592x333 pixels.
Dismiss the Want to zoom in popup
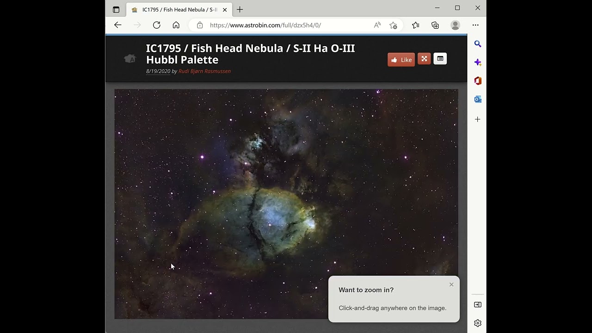(x=451, y=284)
